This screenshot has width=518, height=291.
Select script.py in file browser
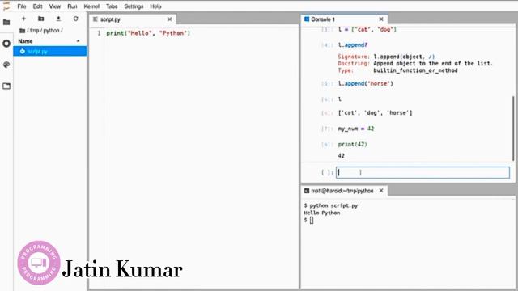click(50, 51)
